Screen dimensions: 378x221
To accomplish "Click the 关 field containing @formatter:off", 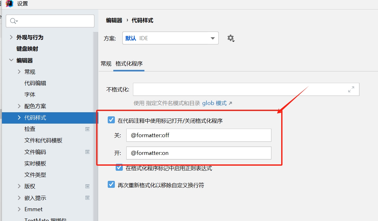I will tap(199, 135).
